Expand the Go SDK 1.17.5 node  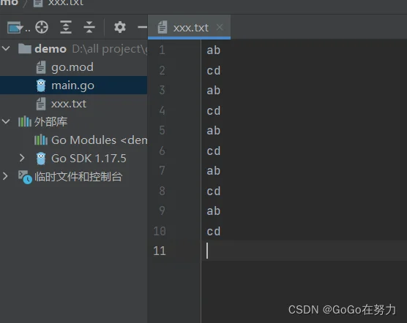[x=22, y=158]
